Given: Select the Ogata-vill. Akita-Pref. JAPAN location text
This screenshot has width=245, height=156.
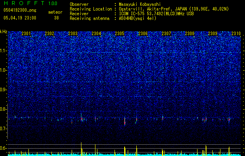Looking at the screenshot, I should 174,9.
